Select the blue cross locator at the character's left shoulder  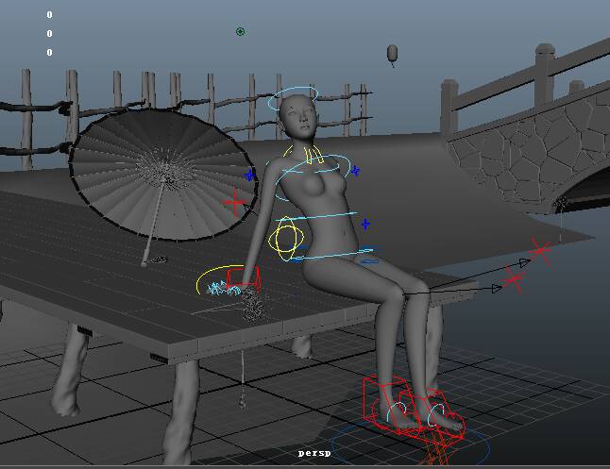(355, 171)
